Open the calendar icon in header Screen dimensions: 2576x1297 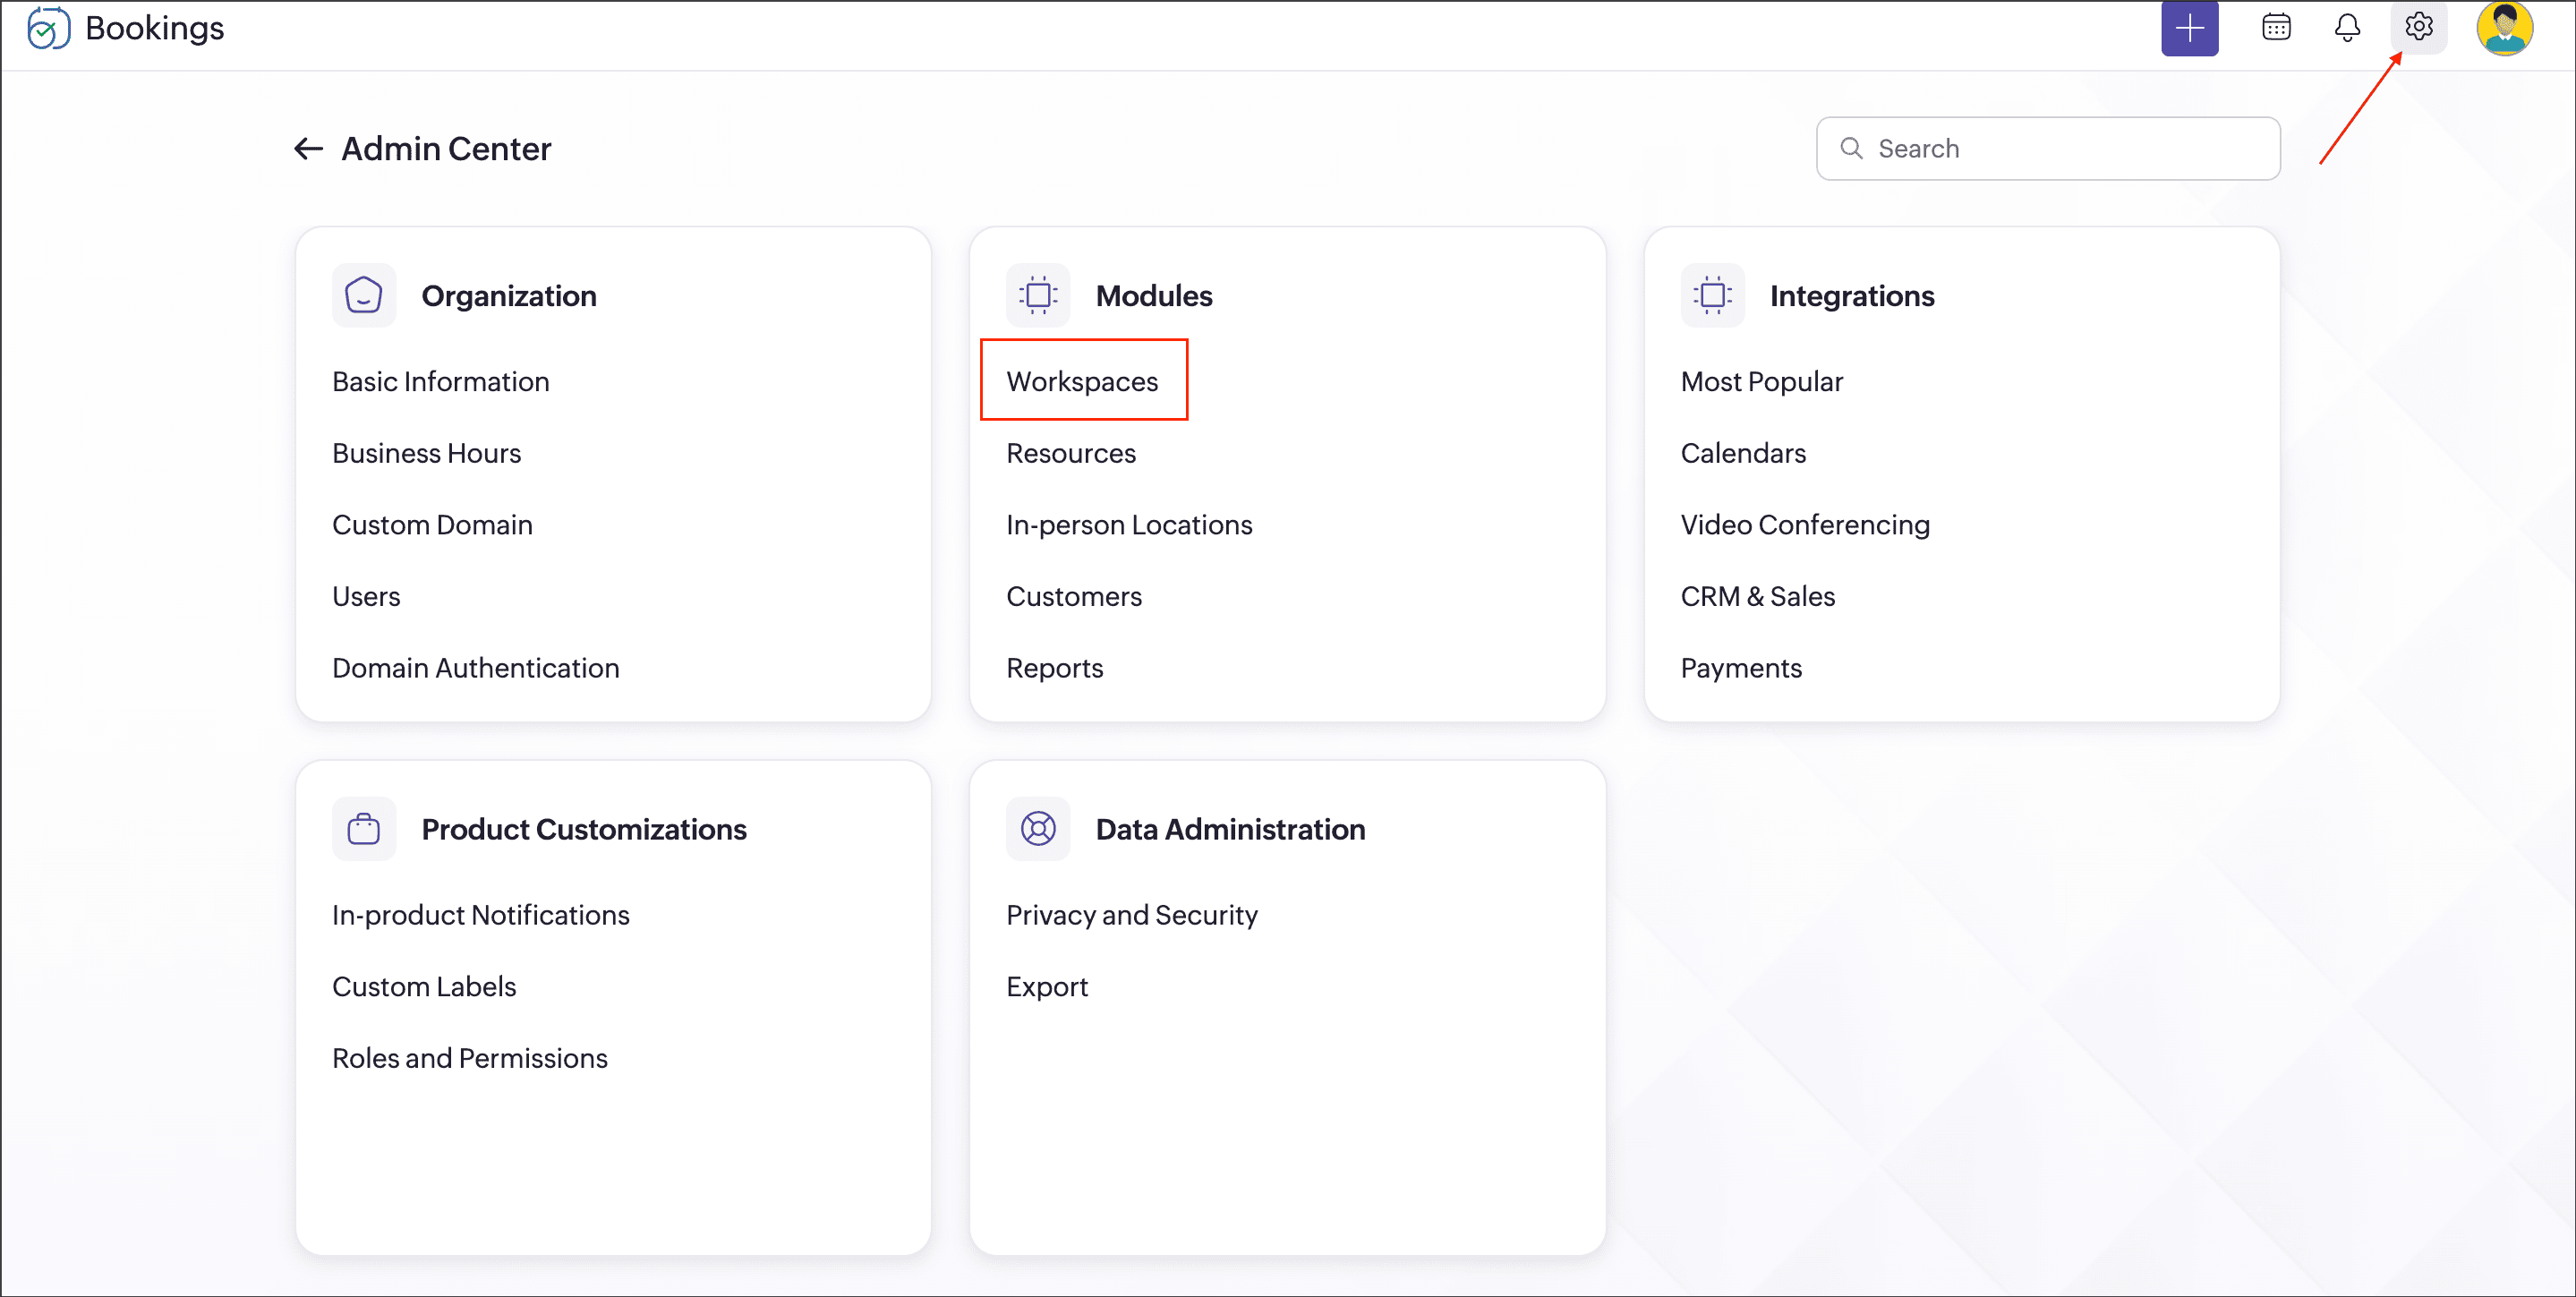tap(2276, 27)
